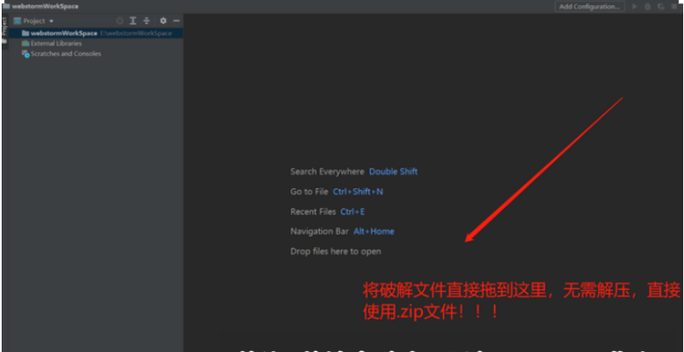Click the Select Opened File locate icon
This screenshot has height=352, width=684.
point(120,21)
